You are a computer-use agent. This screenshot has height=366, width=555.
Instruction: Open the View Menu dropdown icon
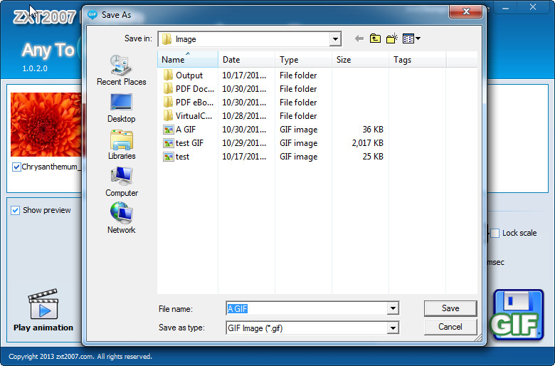click(x=412, y=38)
